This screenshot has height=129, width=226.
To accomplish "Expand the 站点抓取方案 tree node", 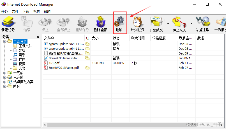I will point(4,82).
